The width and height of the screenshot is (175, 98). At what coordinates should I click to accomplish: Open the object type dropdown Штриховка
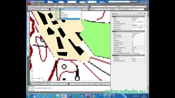point(125,14)
